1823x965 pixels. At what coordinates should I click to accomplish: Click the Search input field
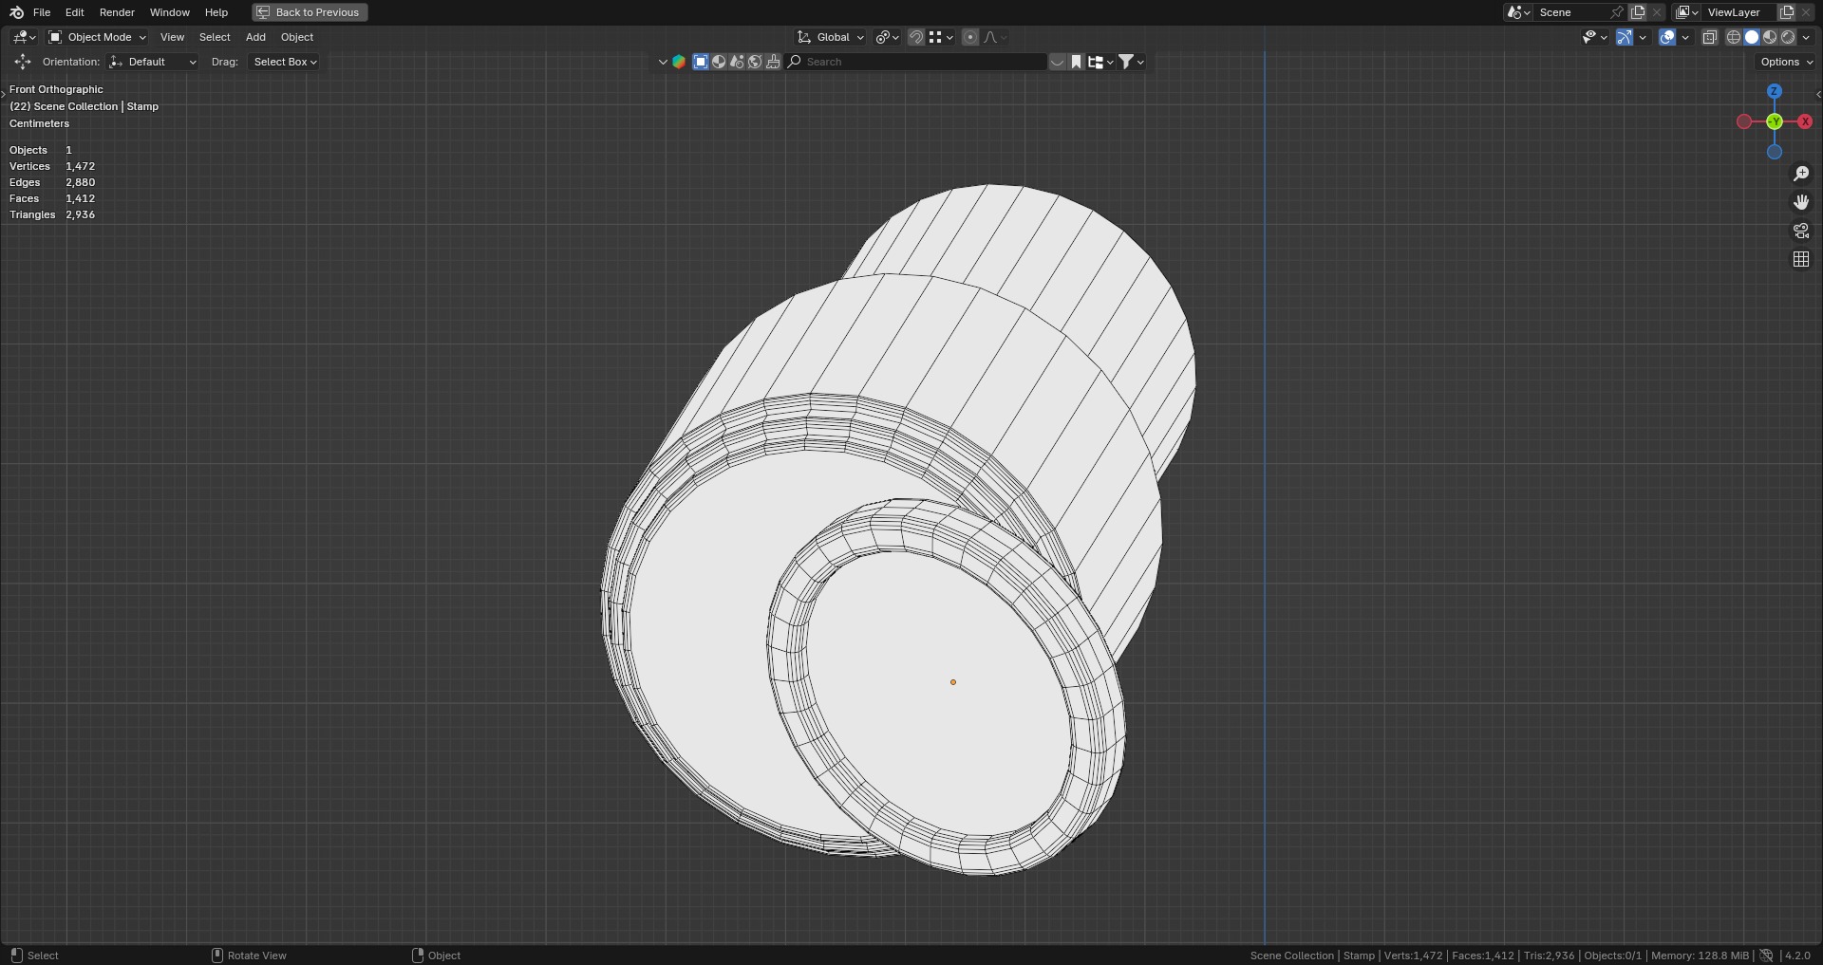point(917,62)
